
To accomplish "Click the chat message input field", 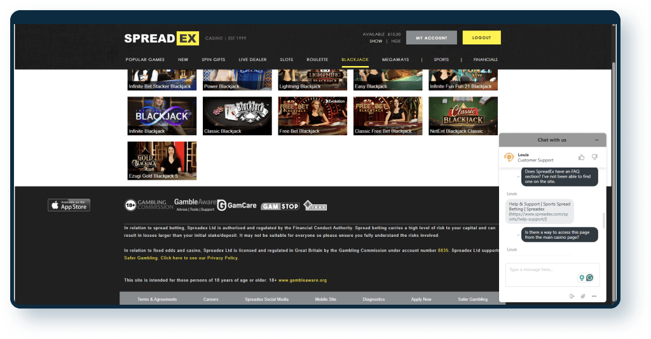I will point(552,274).
